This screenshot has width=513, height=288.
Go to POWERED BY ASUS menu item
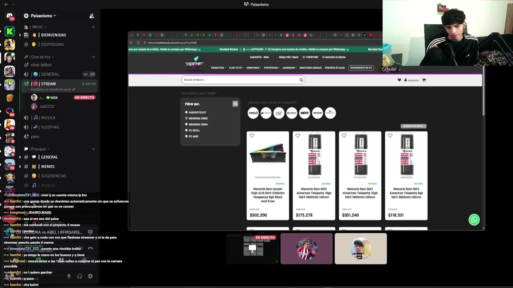[335, 68]
